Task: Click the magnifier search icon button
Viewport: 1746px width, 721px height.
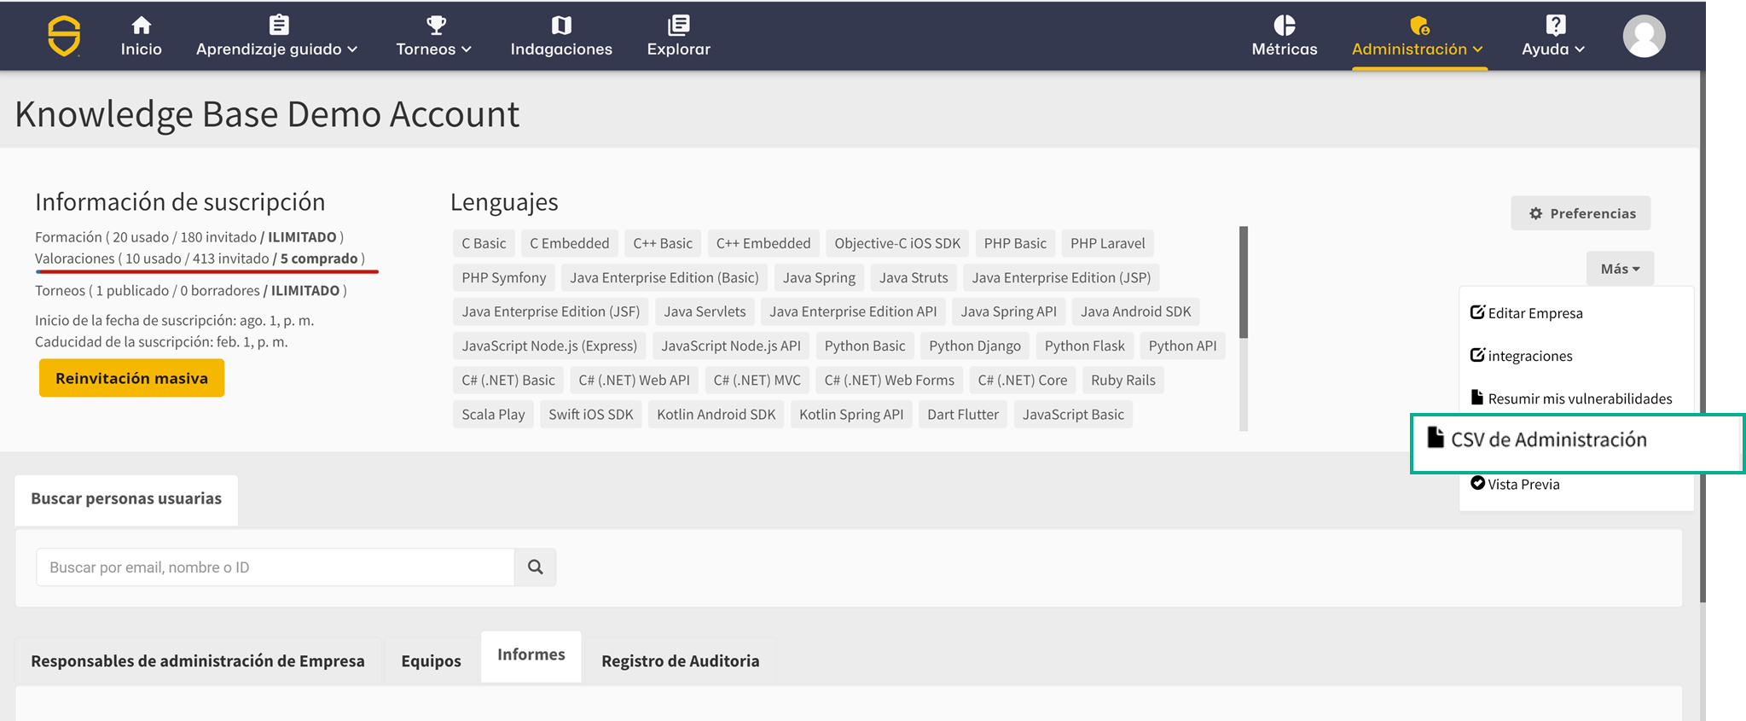Action: pos(536,567)
